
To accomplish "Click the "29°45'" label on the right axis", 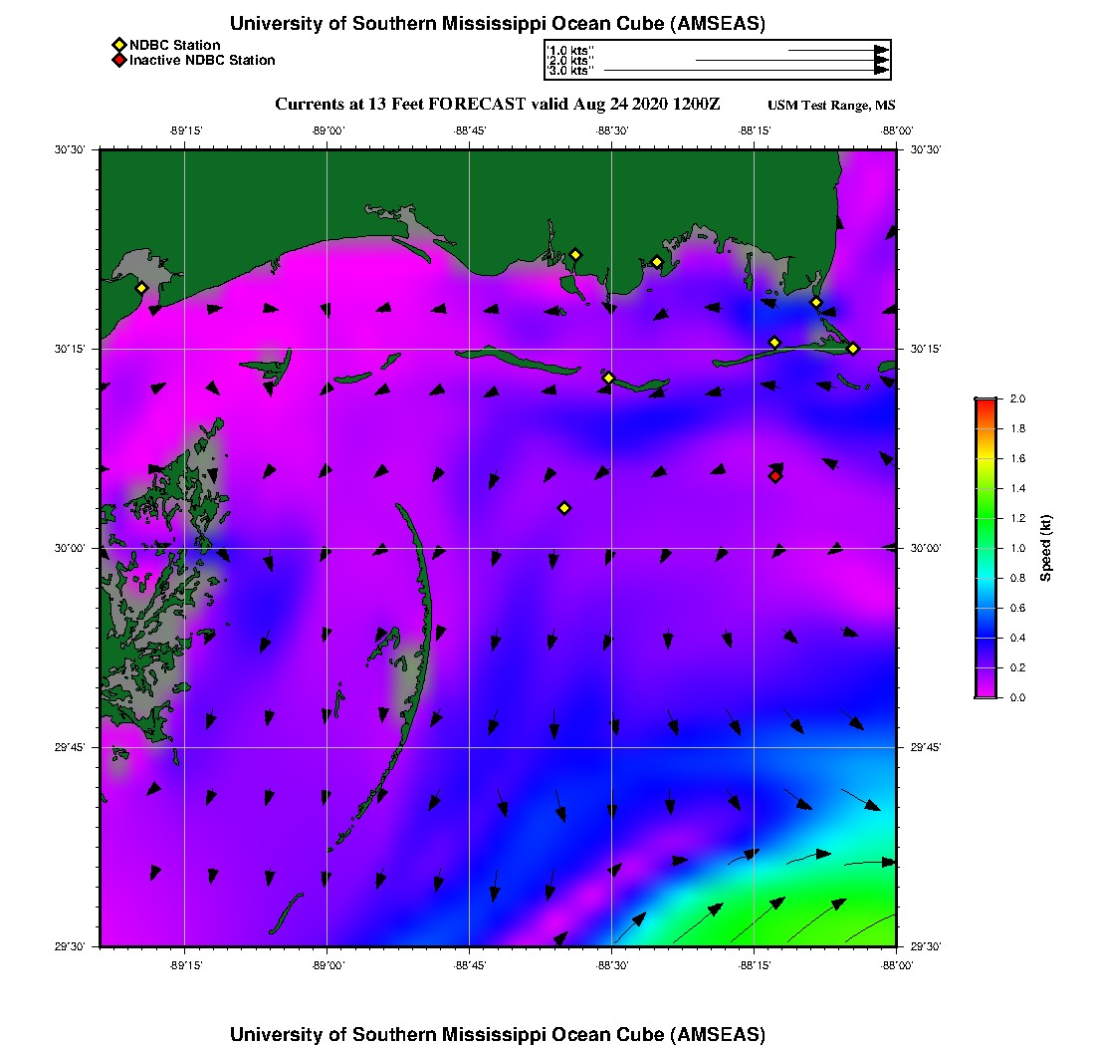I will coord(926,748).
